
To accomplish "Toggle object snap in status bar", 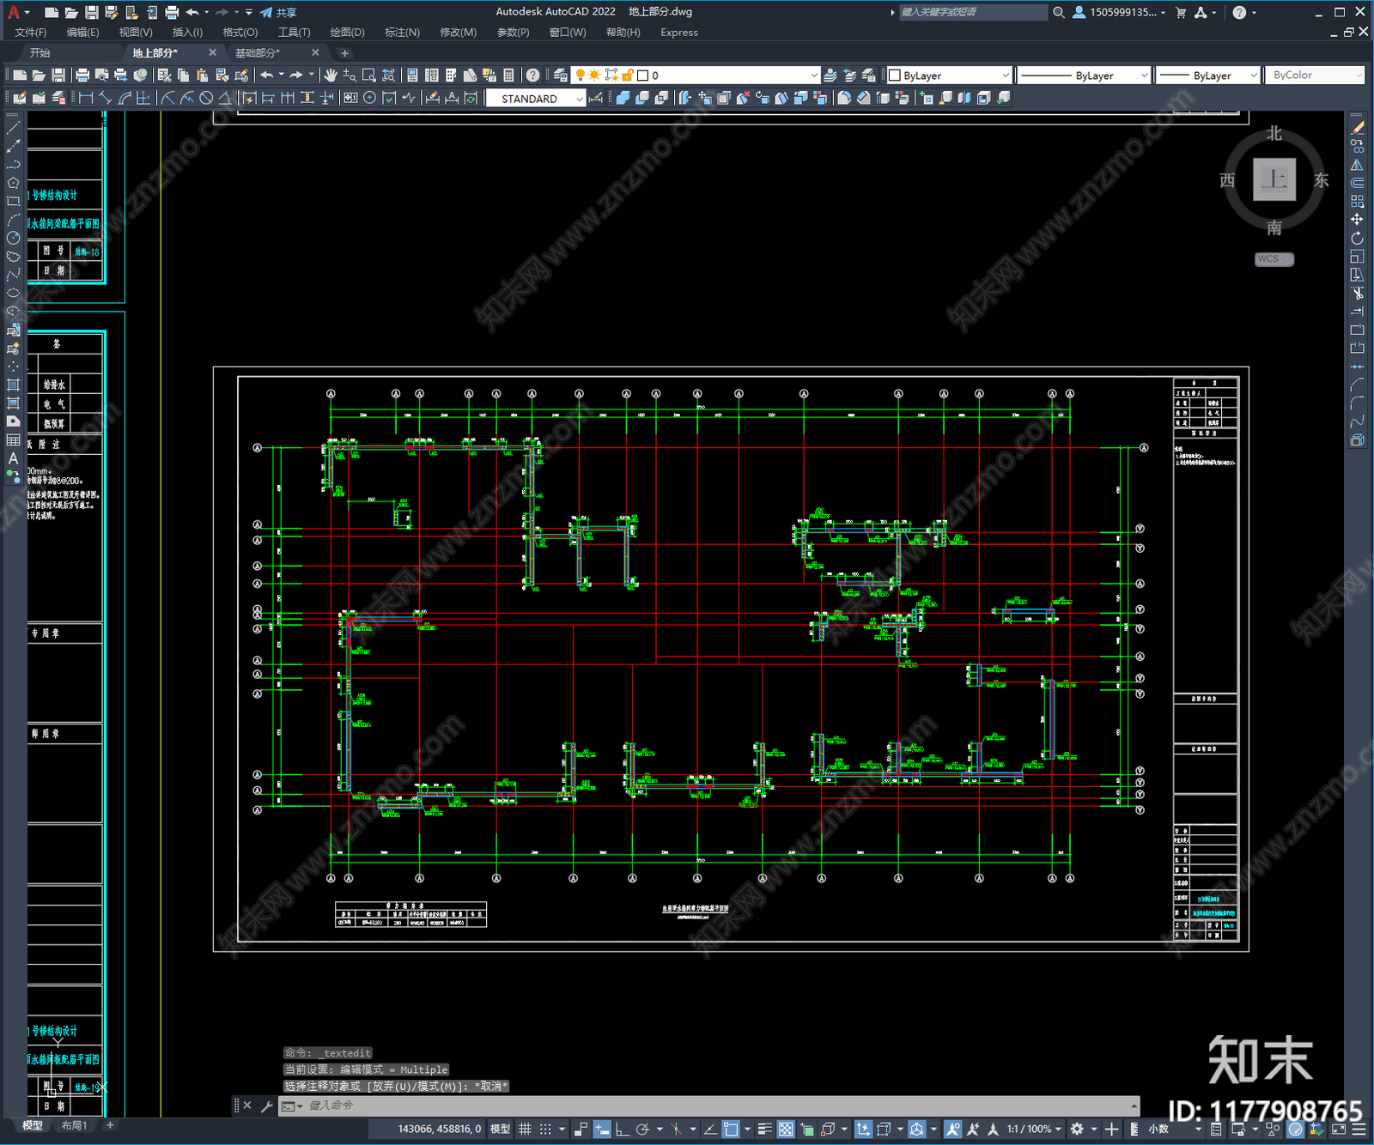I will coord(731,1129).
